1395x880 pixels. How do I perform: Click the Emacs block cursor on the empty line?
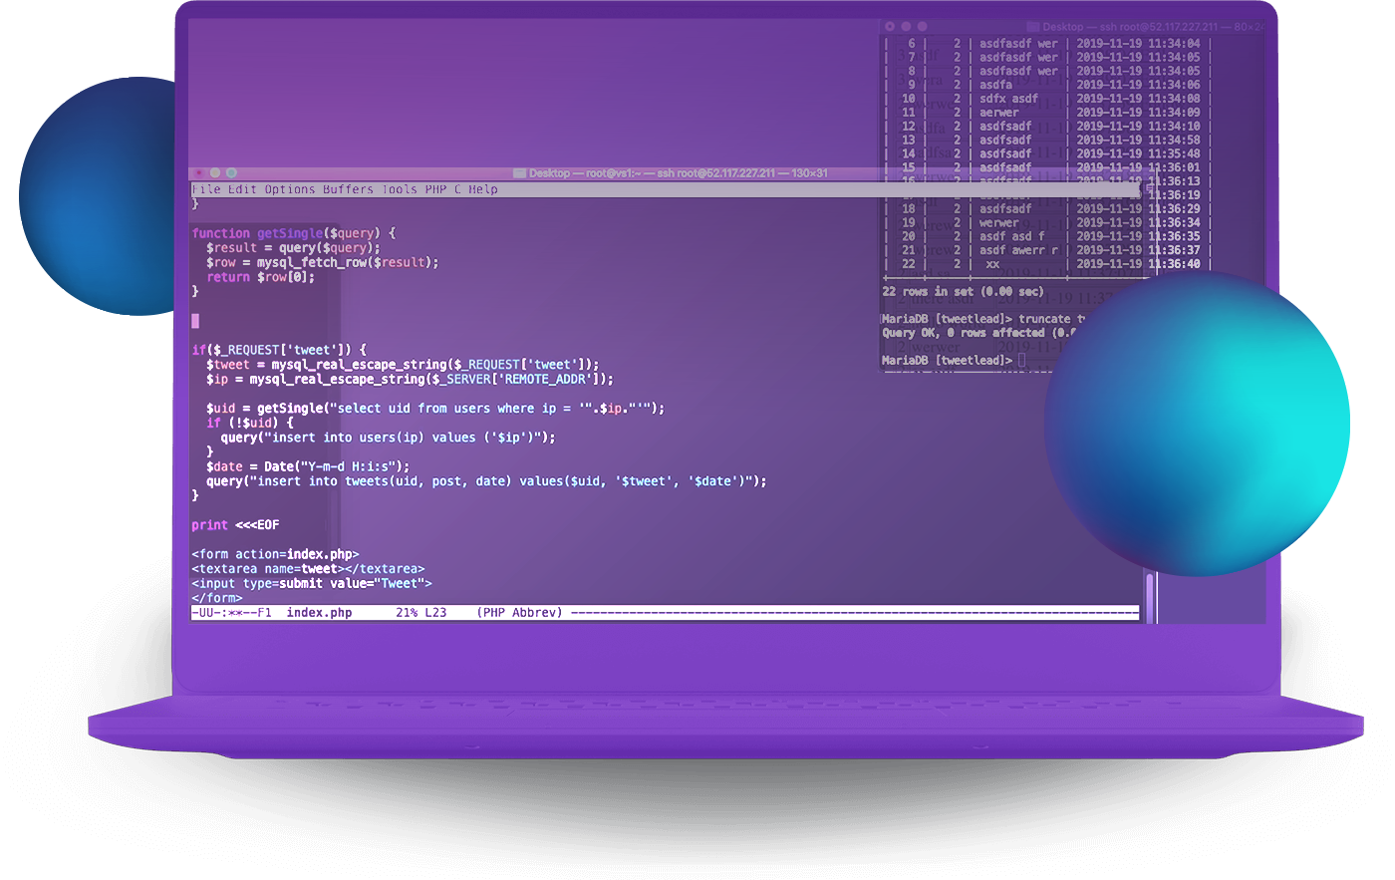[x=195, y=321]
